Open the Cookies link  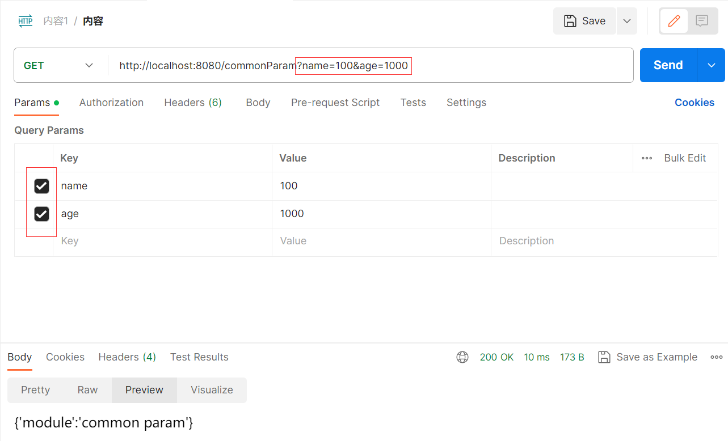(x=695, y=103)
